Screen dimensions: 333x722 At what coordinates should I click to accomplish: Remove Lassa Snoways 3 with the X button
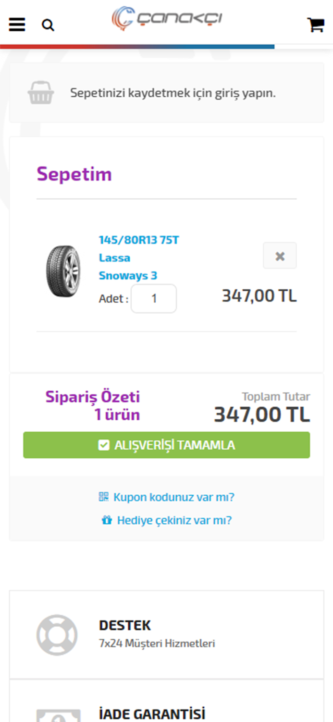point(280,256)
